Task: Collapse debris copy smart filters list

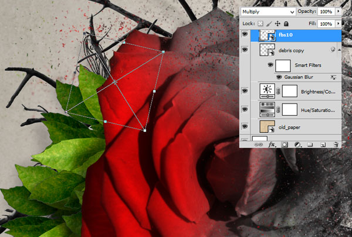Action: pos(339,51)
